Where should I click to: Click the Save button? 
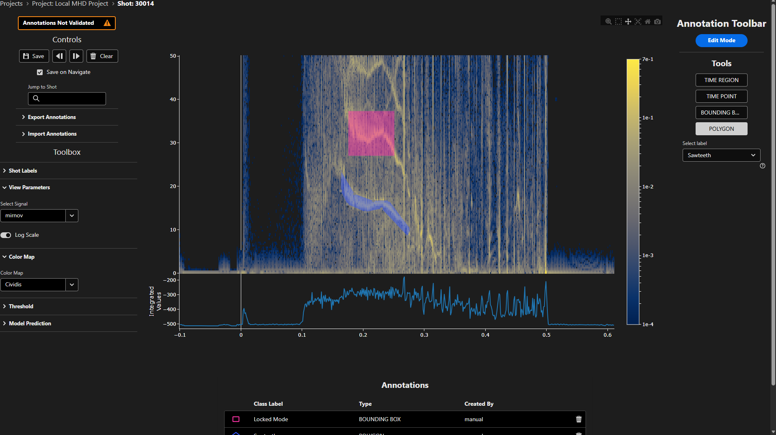pos(34,56)
